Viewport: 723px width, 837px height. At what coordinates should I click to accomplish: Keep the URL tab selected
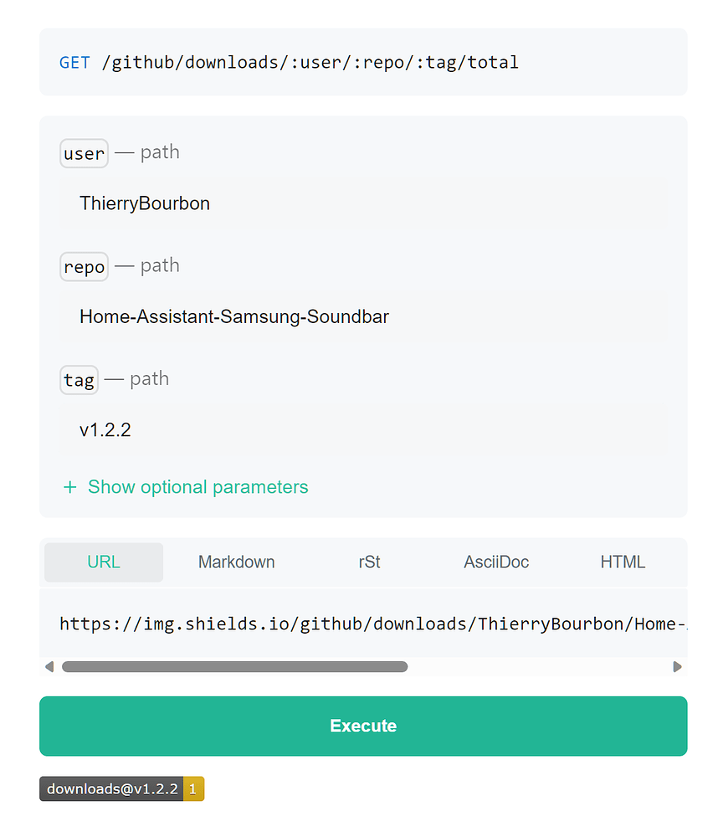click(x=103, y=562)
